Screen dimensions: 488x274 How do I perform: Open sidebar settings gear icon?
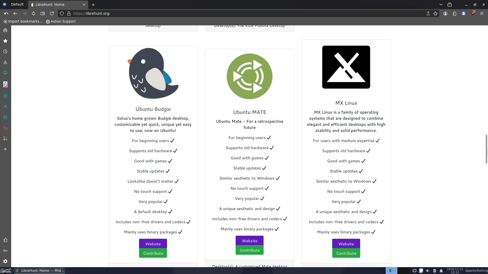click(5, 261)
